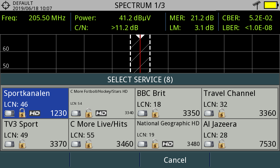Click the padlock icon in Travel Channel tile

click(x=222, y=113)
